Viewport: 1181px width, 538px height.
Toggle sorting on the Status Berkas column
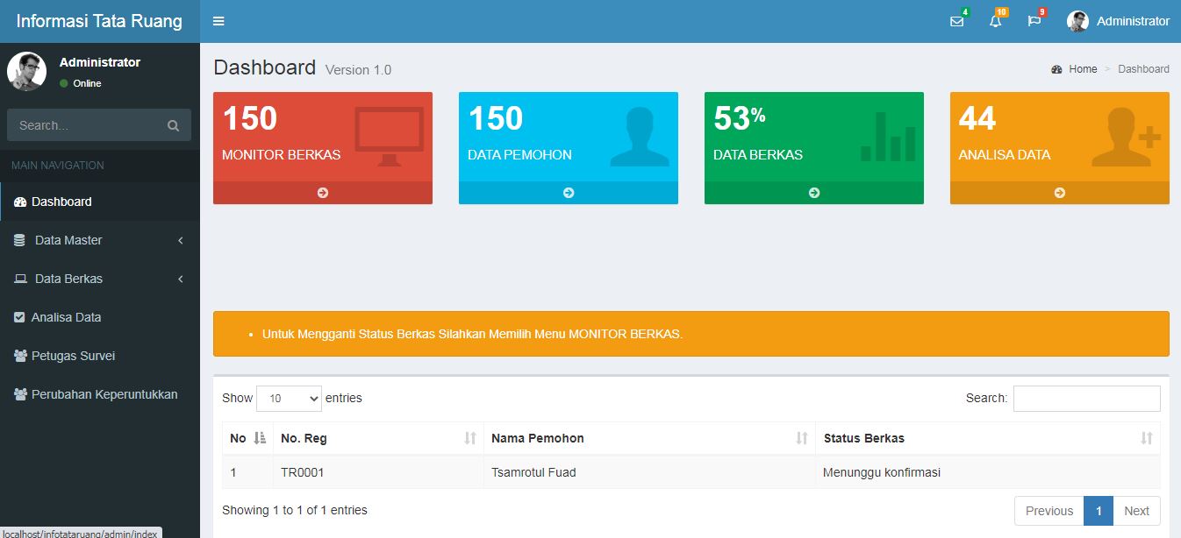coord(1143,437)
